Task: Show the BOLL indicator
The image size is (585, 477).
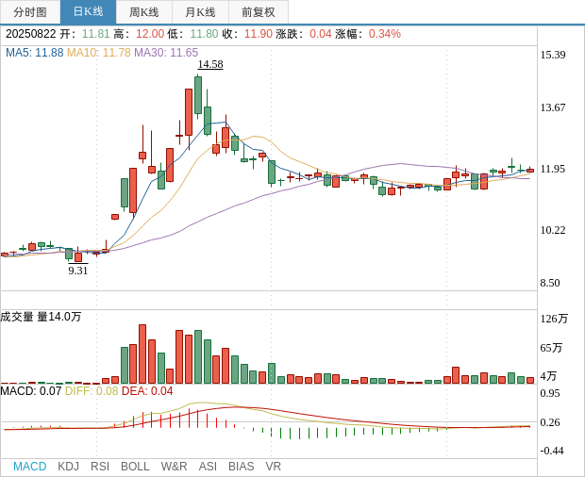Action: (x=135, y=467)
